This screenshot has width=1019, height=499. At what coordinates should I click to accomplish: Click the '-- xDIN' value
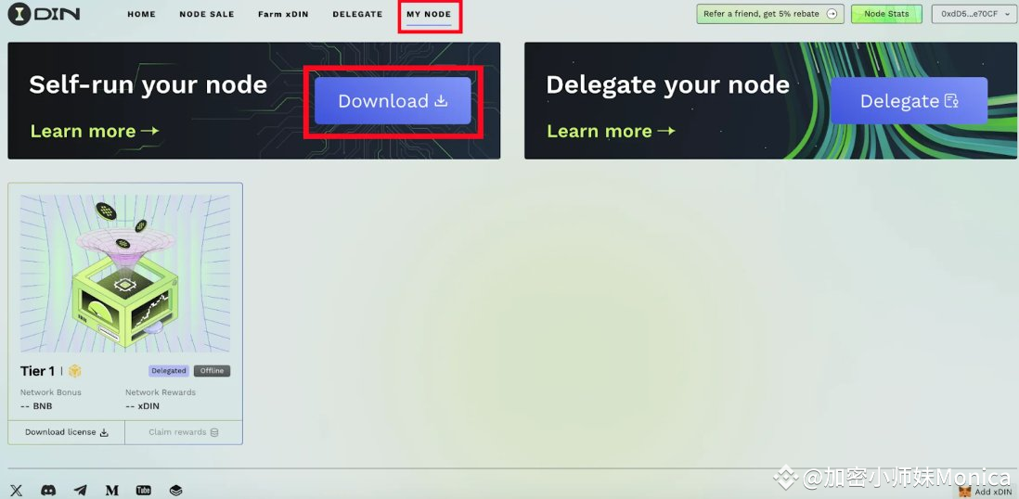point(142,406)
